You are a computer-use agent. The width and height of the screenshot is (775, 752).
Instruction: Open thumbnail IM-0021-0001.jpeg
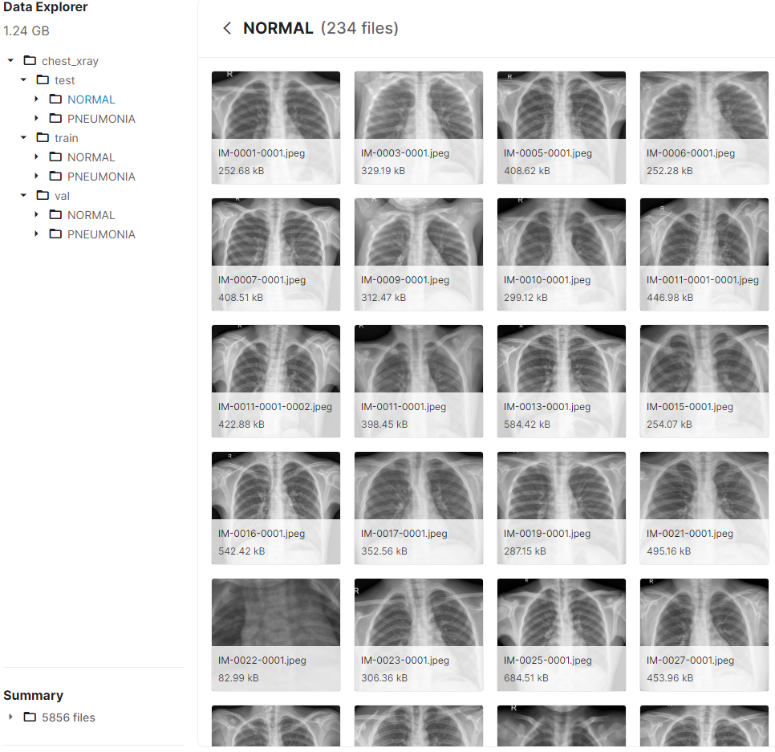[x=704, y=508]
